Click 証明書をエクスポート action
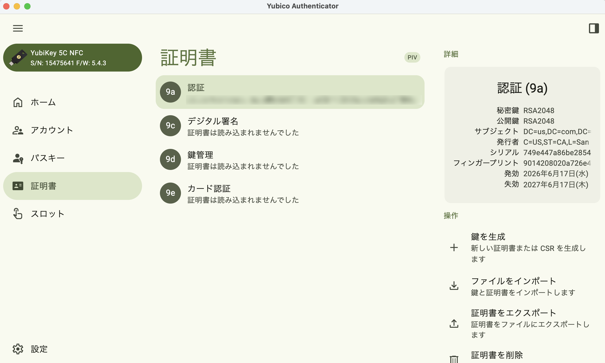The height and width of the screenshot is (363, 605). [x=522, y=324]
